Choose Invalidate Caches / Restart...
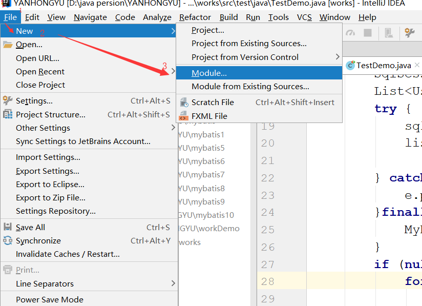This screenshot has height=306, width=422. (68, 254)
